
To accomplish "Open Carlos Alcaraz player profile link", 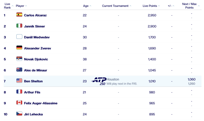I will pyautogui.click(x=35, y=15).
